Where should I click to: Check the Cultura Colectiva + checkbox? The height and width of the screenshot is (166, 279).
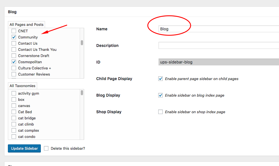pyautogui.click(x=14, y=68)
